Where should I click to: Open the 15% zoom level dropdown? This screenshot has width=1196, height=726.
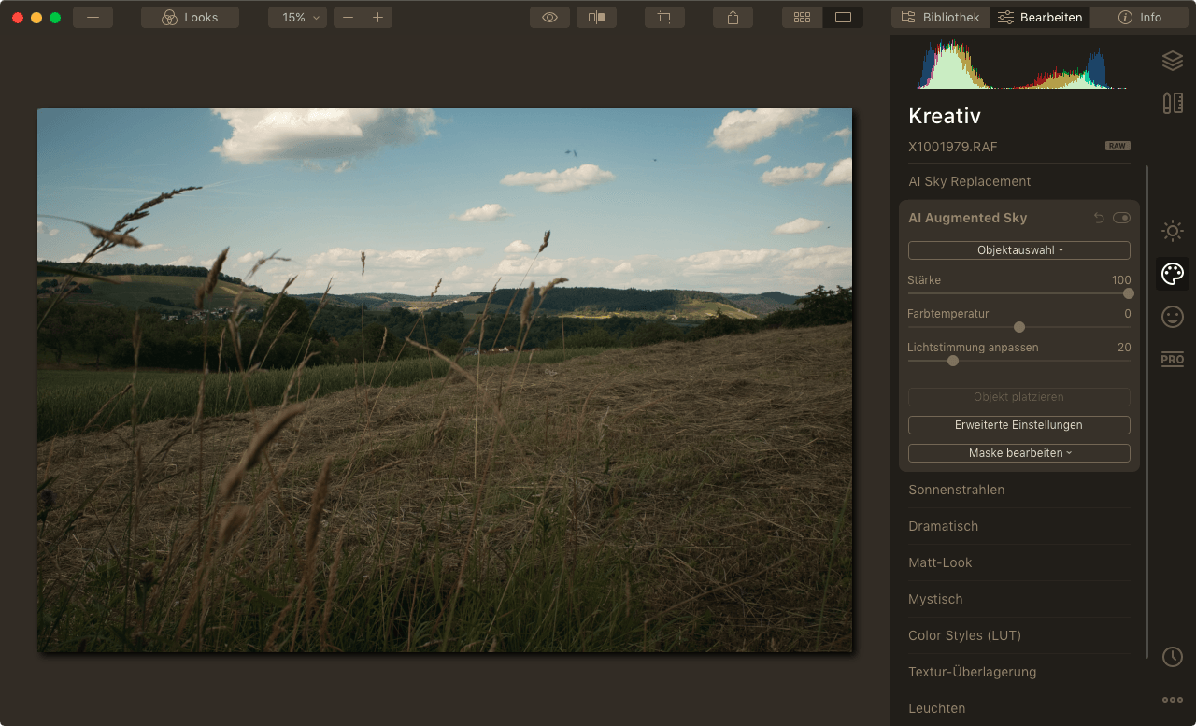[297, 18]
